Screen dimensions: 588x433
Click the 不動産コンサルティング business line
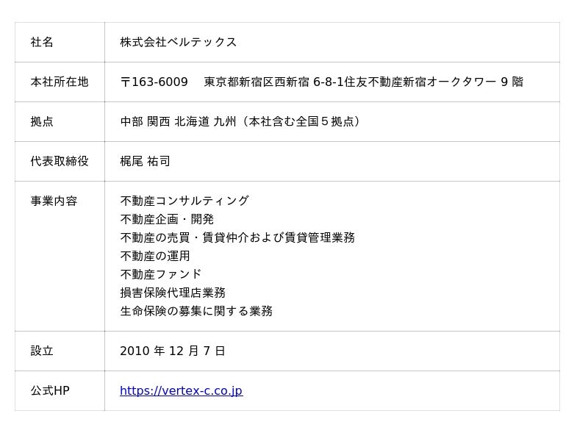point(184,201)
